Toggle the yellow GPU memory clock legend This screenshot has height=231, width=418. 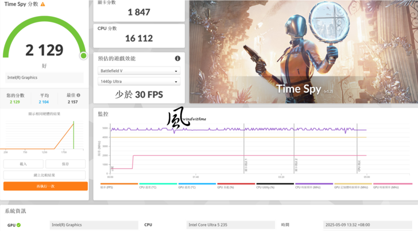pyautogui.click(x=353, y=184)
